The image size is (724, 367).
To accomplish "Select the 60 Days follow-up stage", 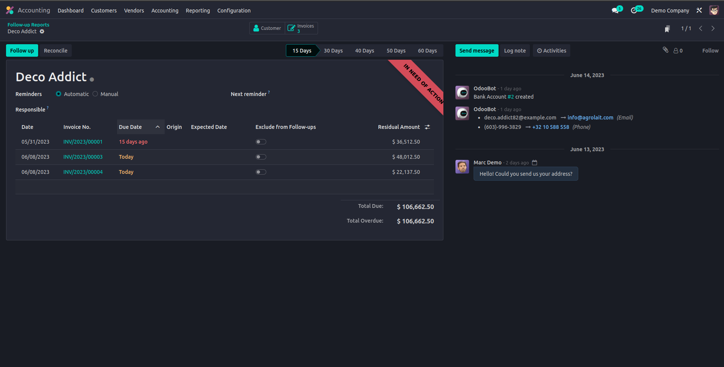I will pos(427,51).
